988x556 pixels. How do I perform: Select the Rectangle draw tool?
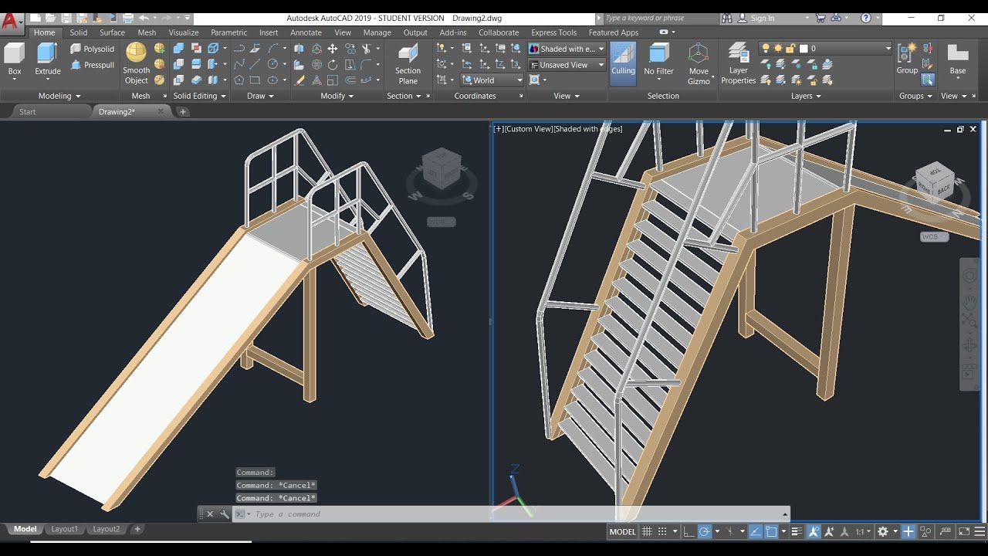coord(255,80)
